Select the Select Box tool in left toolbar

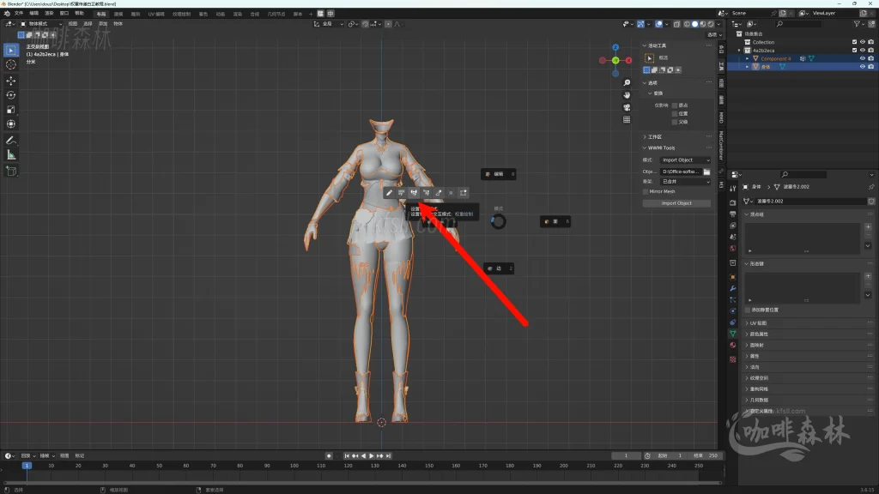click(10, 51)
